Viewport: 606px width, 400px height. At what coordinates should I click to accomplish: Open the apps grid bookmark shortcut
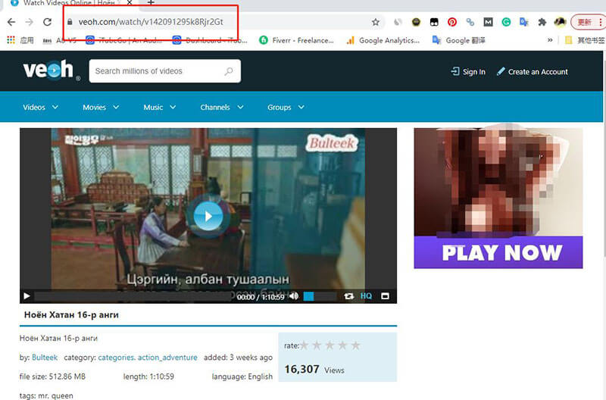[11, 40]
